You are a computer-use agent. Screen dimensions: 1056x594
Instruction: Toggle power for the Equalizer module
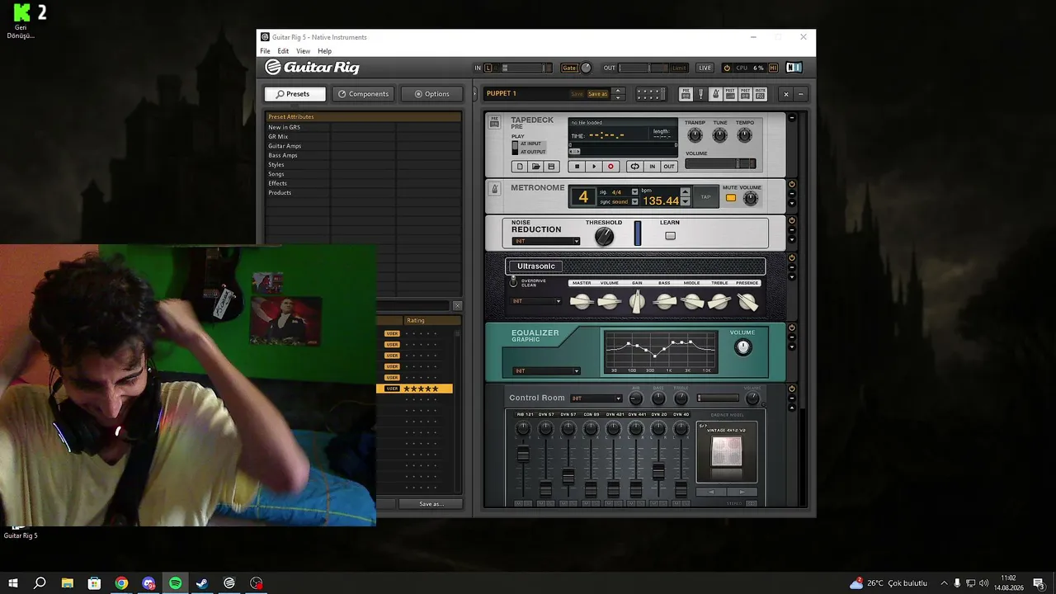(792, 328)
